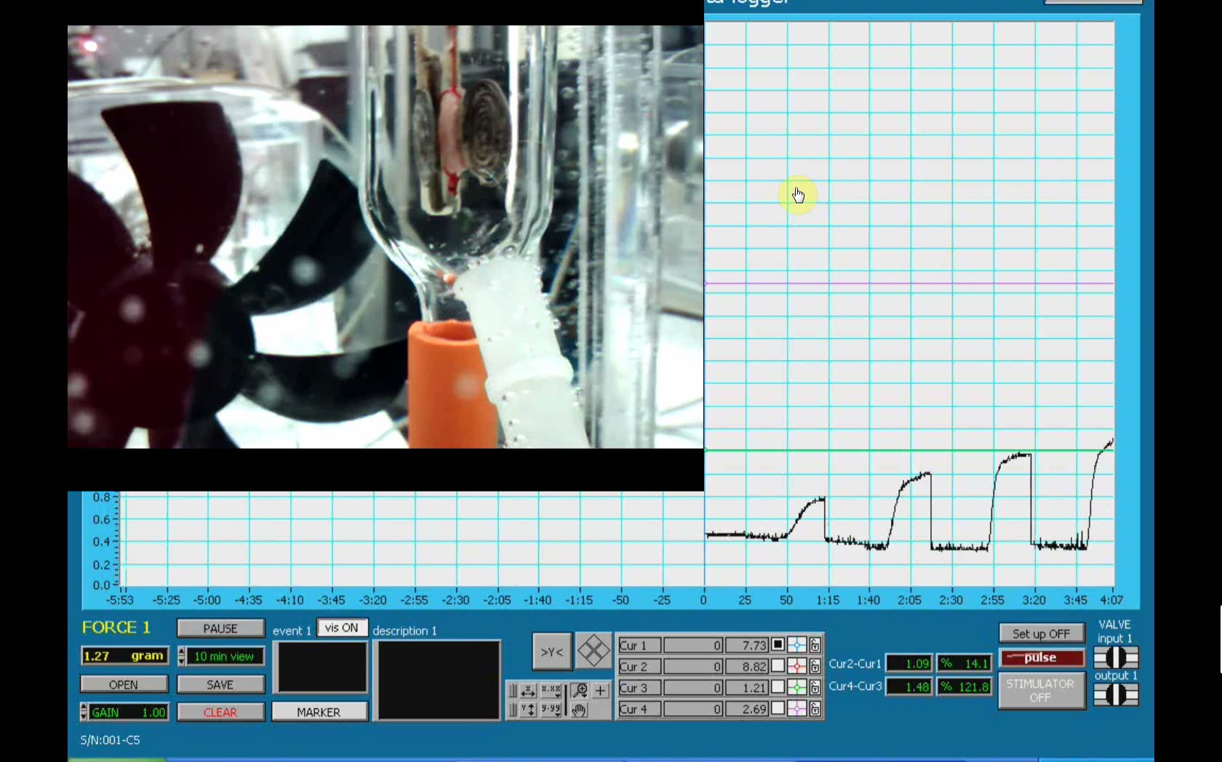This screenshot has height=762, width=1222.
Task: Select the hand pan tool
Action: coord(580,710)
